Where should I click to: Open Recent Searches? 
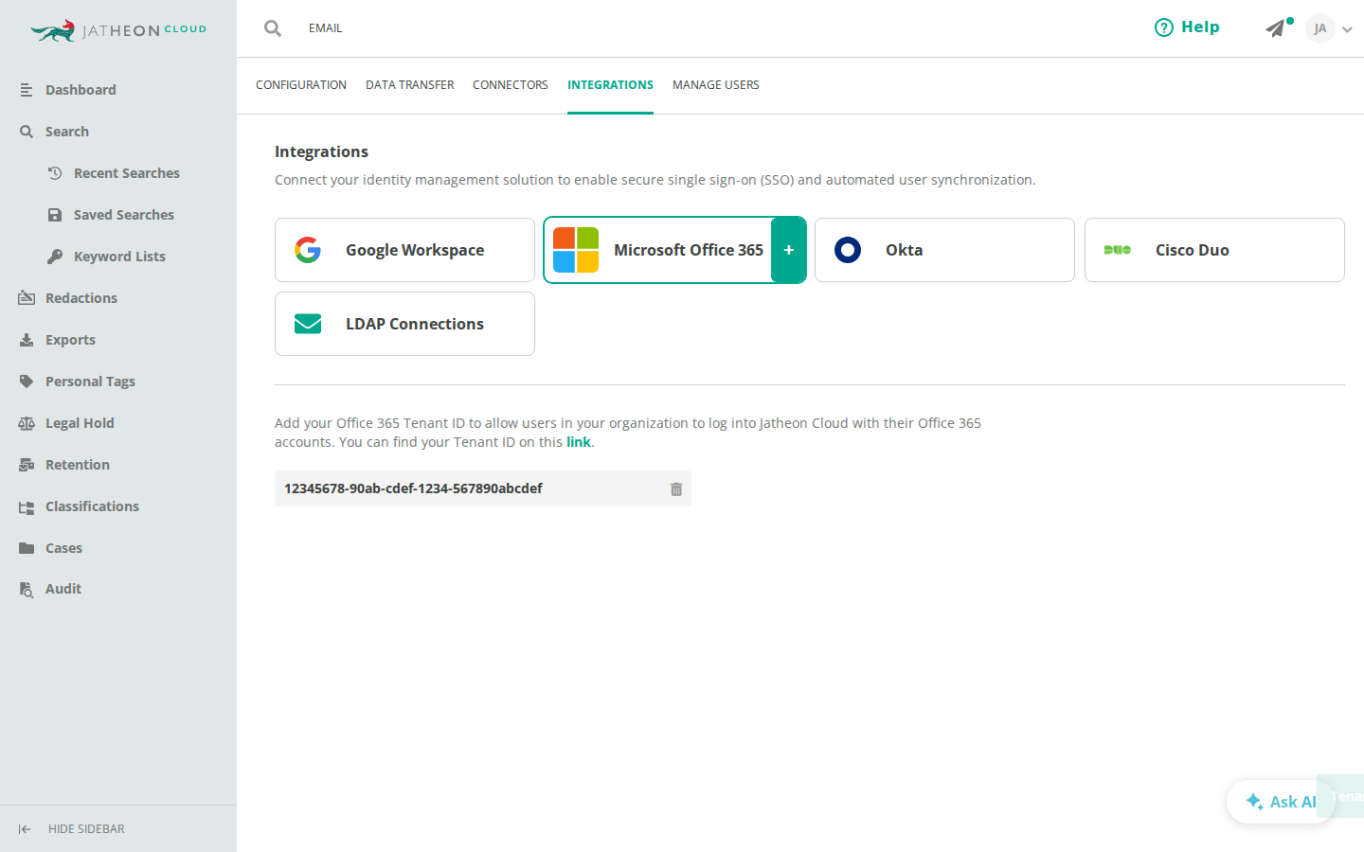tap(126, 173)
